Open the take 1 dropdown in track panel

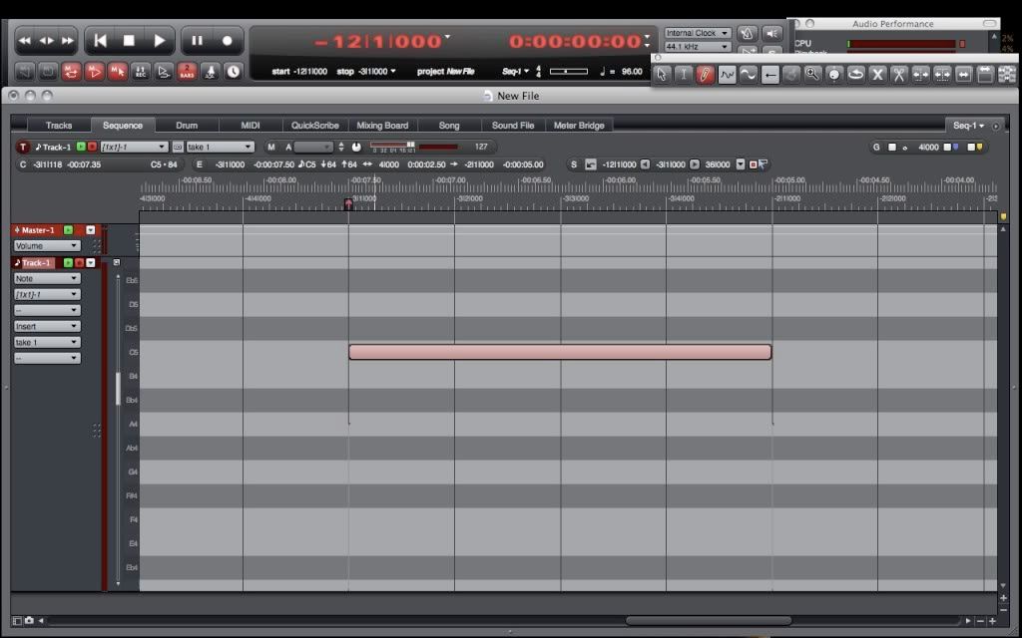(47, 343)
